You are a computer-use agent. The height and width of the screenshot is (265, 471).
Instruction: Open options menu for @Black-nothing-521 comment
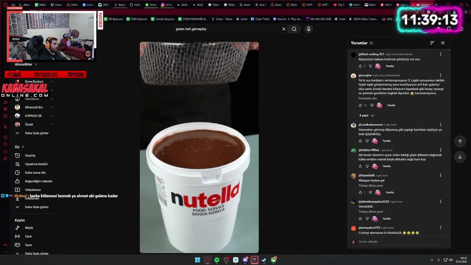[440, 54]
